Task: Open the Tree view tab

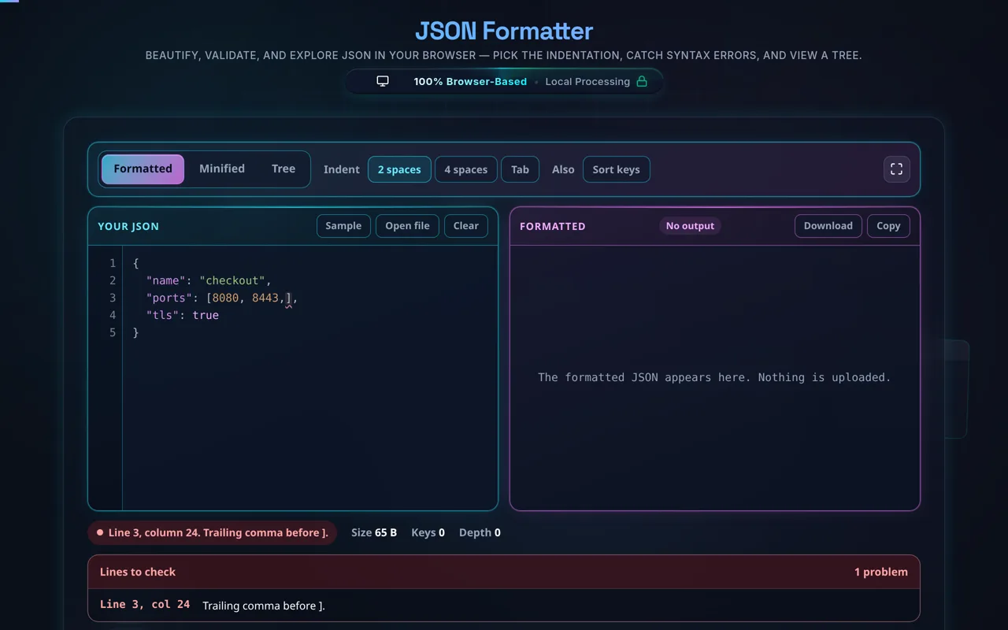Action: tap(283, 169)
